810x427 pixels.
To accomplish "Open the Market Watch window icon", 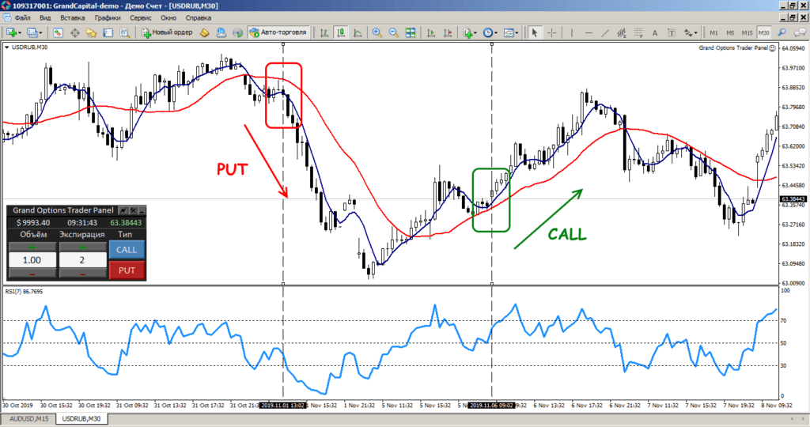I will point(59,33).
